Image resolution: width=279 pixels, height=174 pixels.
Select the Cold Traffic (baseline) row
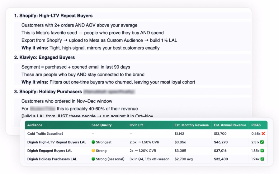tap(146, 133)
